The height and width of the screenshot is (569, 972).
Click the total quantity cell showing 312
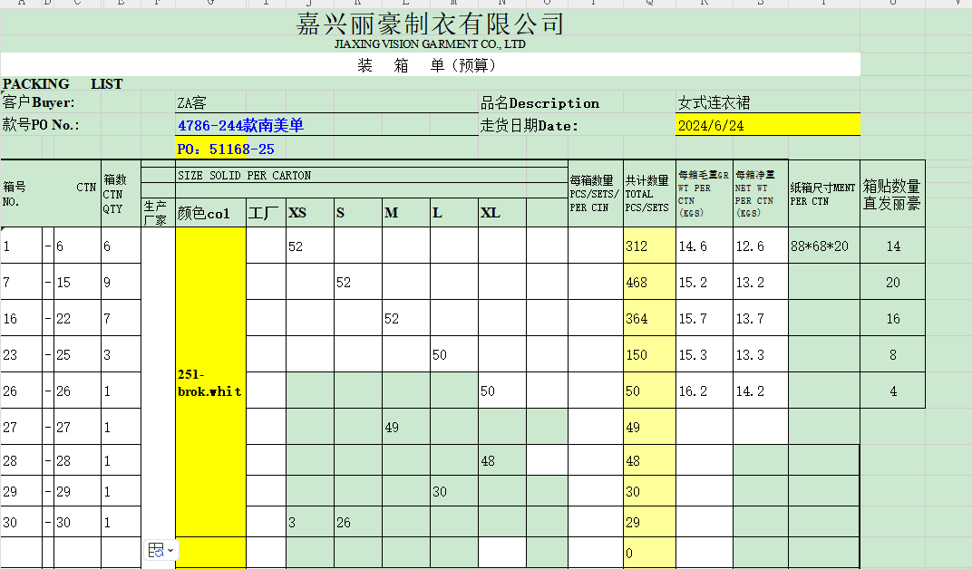click(x=647, y=246)
